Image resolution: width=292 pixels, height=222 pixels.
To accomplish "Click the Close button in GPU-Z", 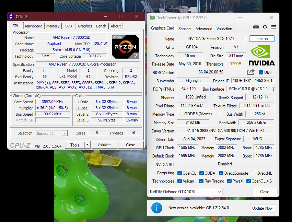I will (265, 192).
